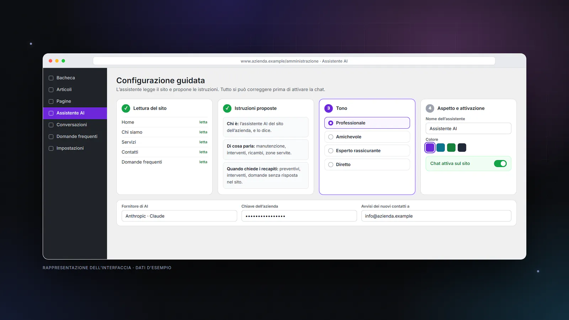Click the step 3 badge beside Tono
Image resolution: width=569 pixels, height=320 pixels.
tap(329, 108)
